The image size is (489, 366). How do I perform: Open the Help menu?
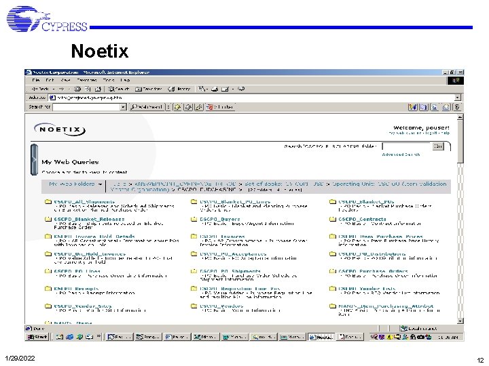coord(125,80)
